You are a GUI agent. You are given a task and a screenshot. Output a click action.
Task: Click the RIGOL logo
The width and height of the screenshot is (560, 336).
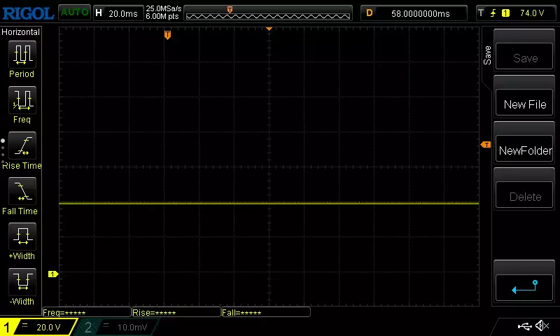coord(28,13)
